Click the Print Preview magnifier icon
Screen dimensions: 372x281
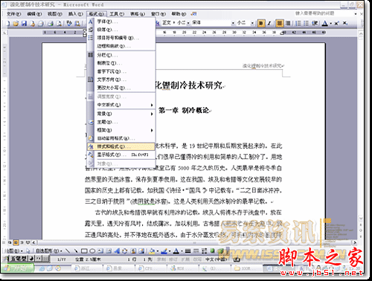(x=59, y=23)
